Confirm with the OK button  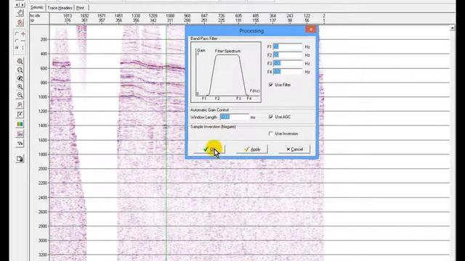tap(209, 149)
